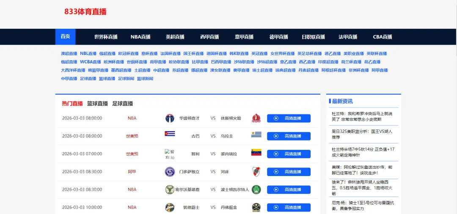
Task: Play 高清直播 for 智利 vs 委内瑞拉
Action: pos(289,154)
